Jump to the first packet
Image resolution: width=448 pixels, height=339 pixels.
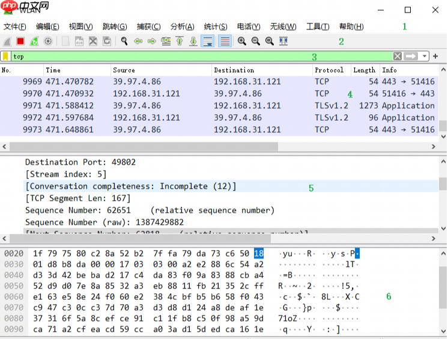pyautogui.click(x=180, y=41)
